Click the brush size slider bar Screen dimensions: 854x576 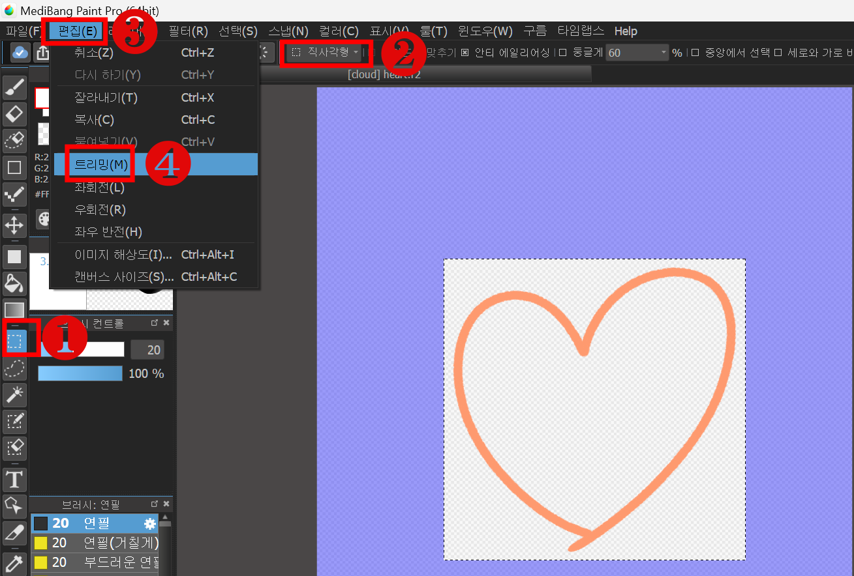point(82,349)
